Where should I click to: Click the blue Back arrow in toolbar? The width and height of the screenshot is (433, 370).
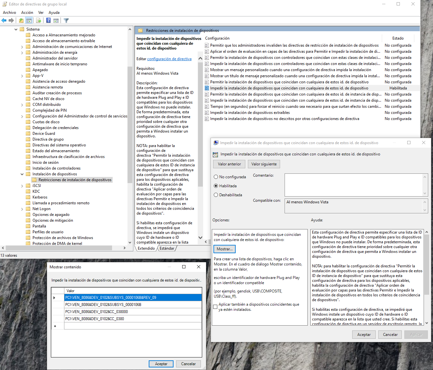[4, 21]
